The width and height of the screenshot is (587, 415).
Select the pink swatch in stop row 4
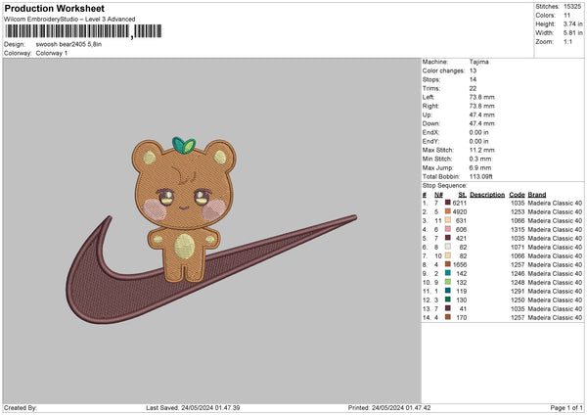pos(448,229)
